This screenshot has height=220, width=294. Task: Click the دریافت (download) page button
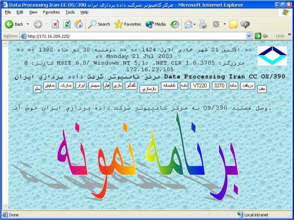248,86
